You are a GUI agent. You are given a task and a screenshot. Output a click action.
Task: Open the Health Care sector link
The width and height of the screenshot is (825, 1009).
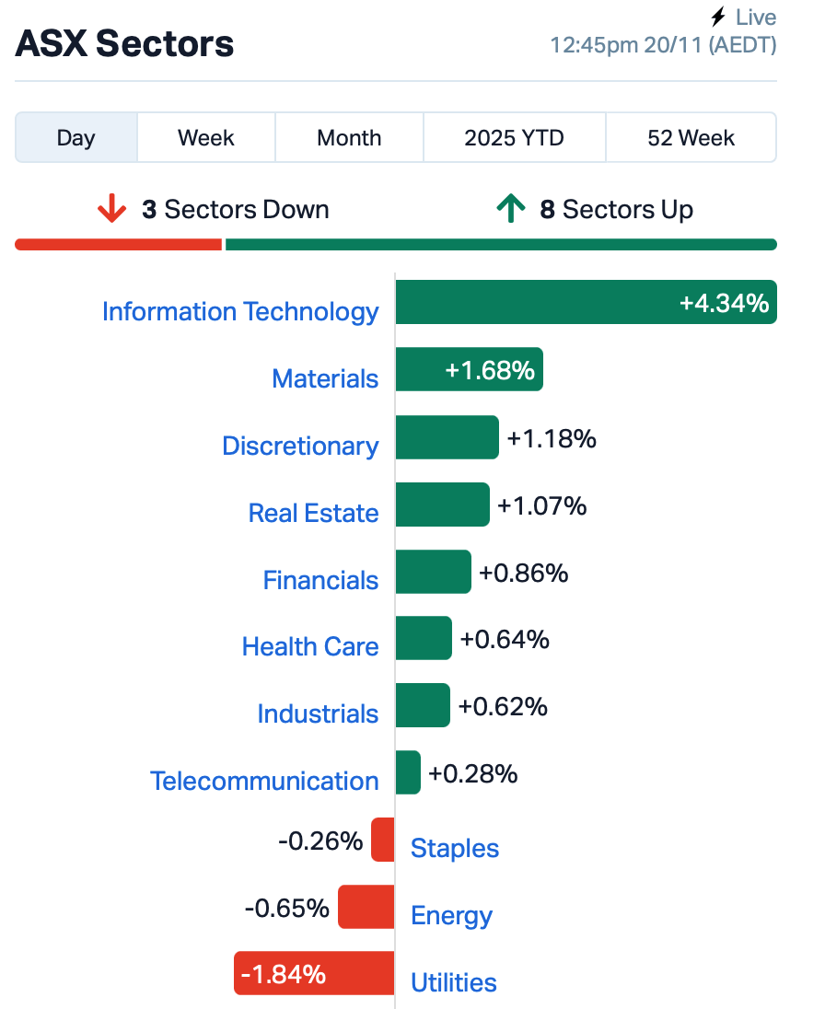pyautogui.click(x=310, y=646)
